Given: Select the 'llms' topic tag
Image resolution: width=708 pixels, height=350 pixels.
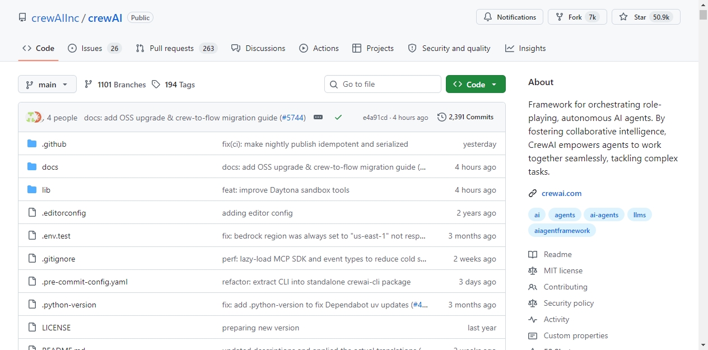Looking at the screenshot, I should [640, 215].
